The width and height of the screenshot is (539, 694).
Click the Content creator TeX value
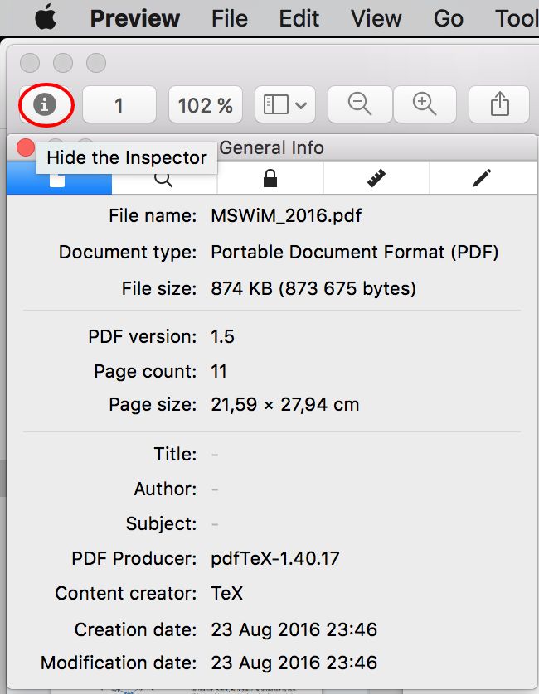pos(227,594)
